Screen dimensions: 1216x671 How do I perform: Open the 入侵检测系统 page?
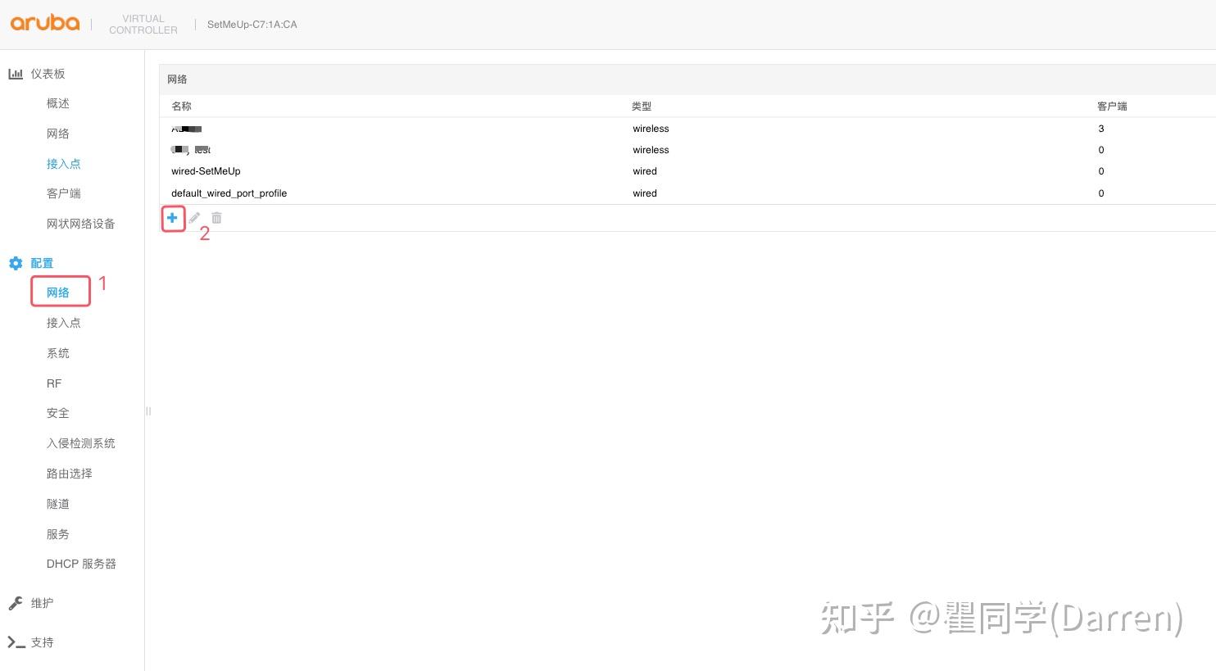pyautogui.click(x=80, y=443)
